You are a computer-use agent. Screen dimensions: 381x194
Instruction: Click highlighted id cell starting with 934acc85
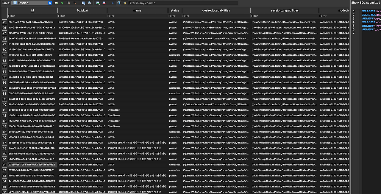pyautogui.click(x=32, y=165)
